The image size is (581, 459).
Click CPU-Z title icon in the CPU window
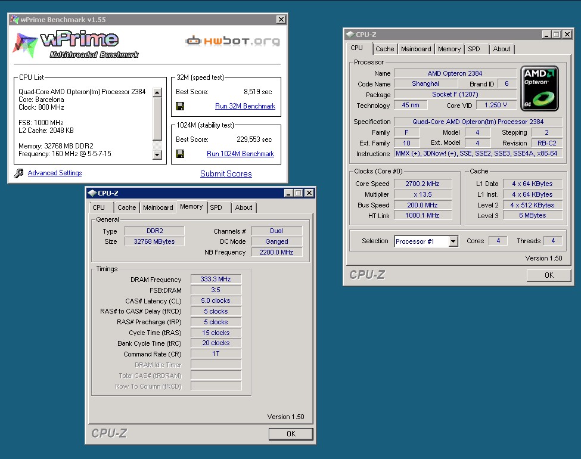[350, 35]
